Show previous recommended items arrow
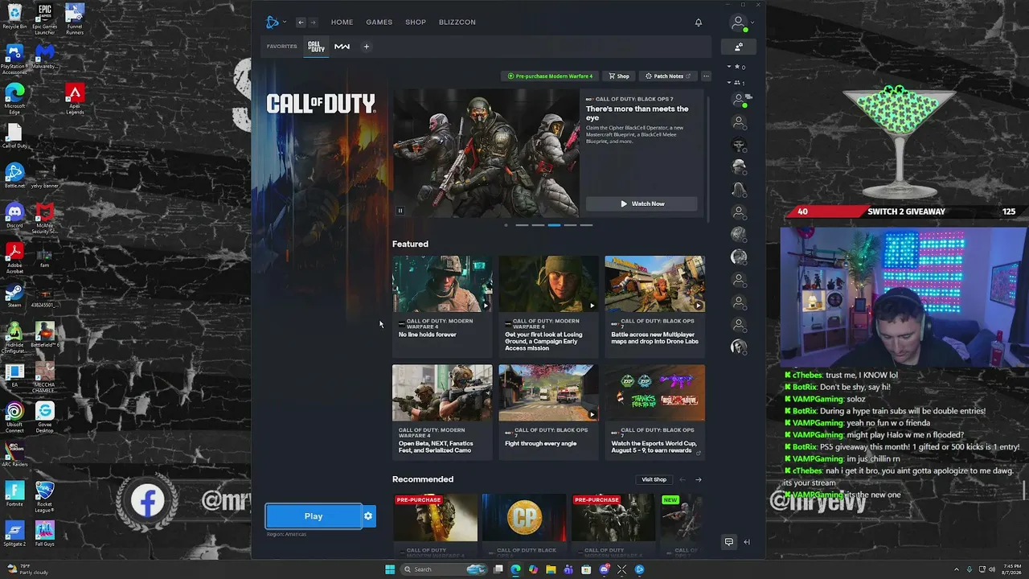This screenshot has width=1029, height=579. coord(682,480)
